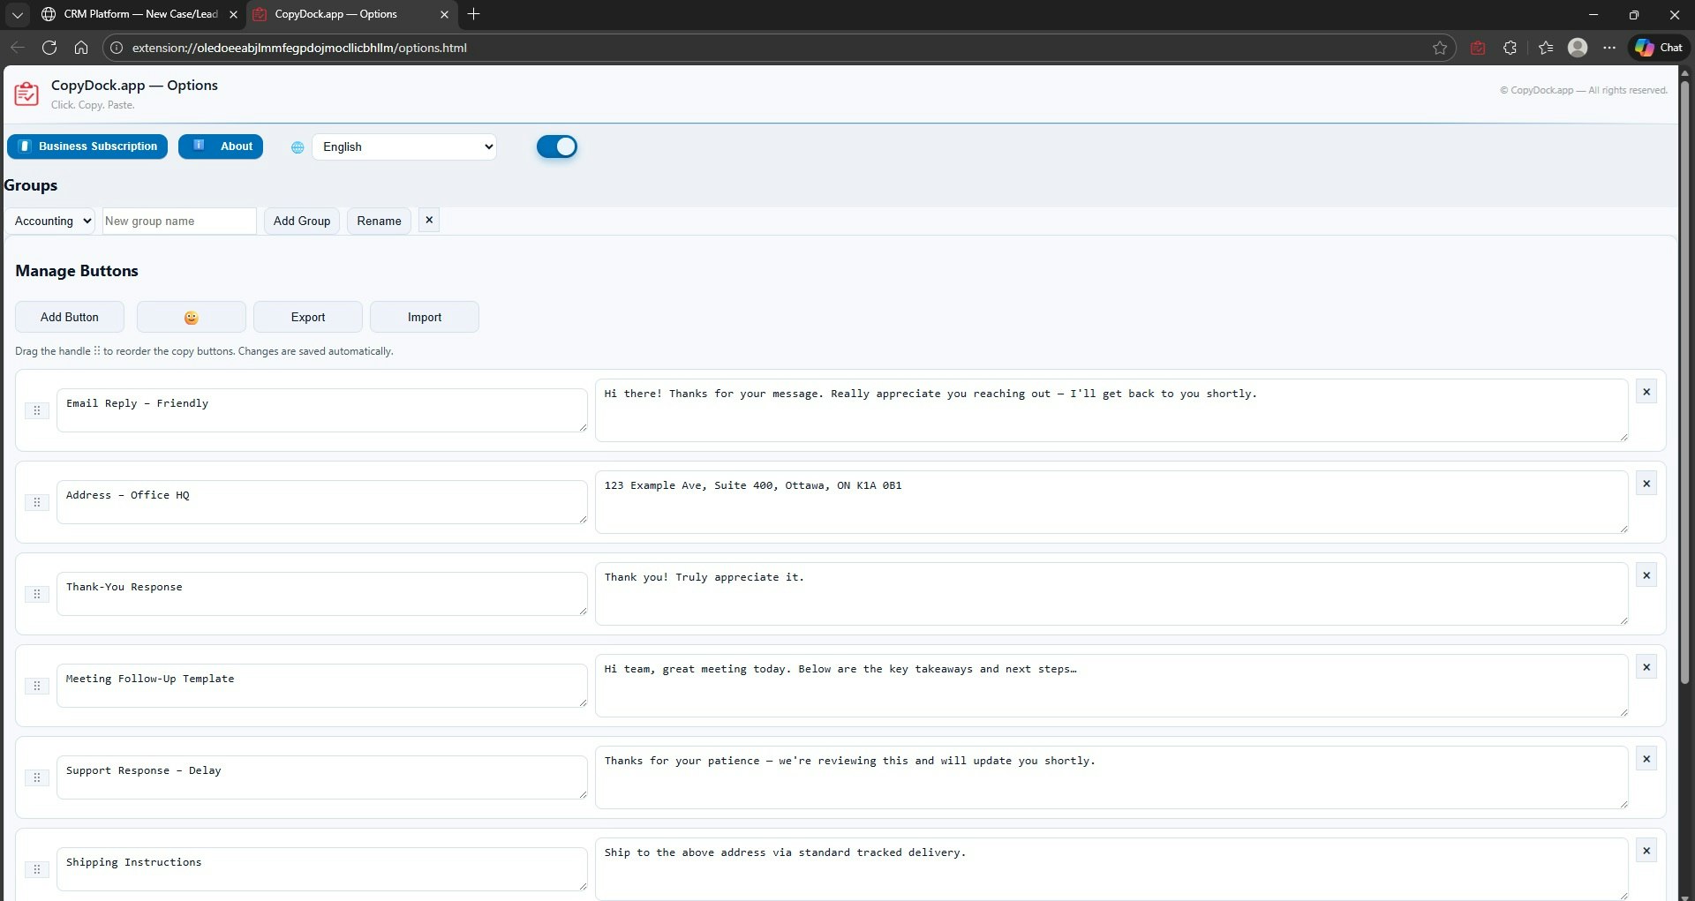Open the Accounting group dropdown
This screenshot has width=1695, height=901.
tap(50, 221)
